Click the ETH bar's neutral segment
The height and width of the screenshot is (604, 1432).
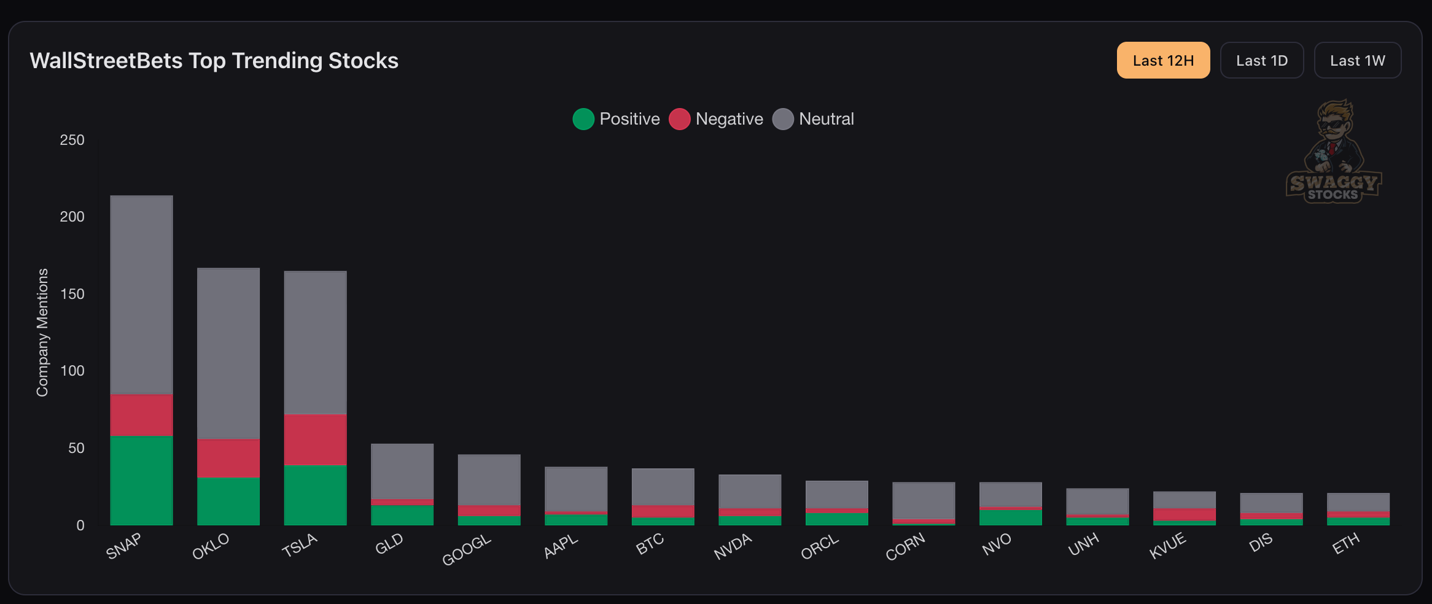click(x=1358, y=503)
